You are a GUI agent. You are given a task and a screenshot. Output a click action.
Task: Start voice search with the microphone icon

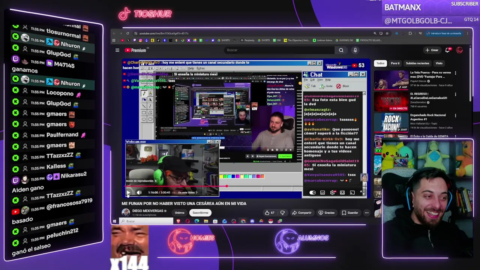(355, 50)
